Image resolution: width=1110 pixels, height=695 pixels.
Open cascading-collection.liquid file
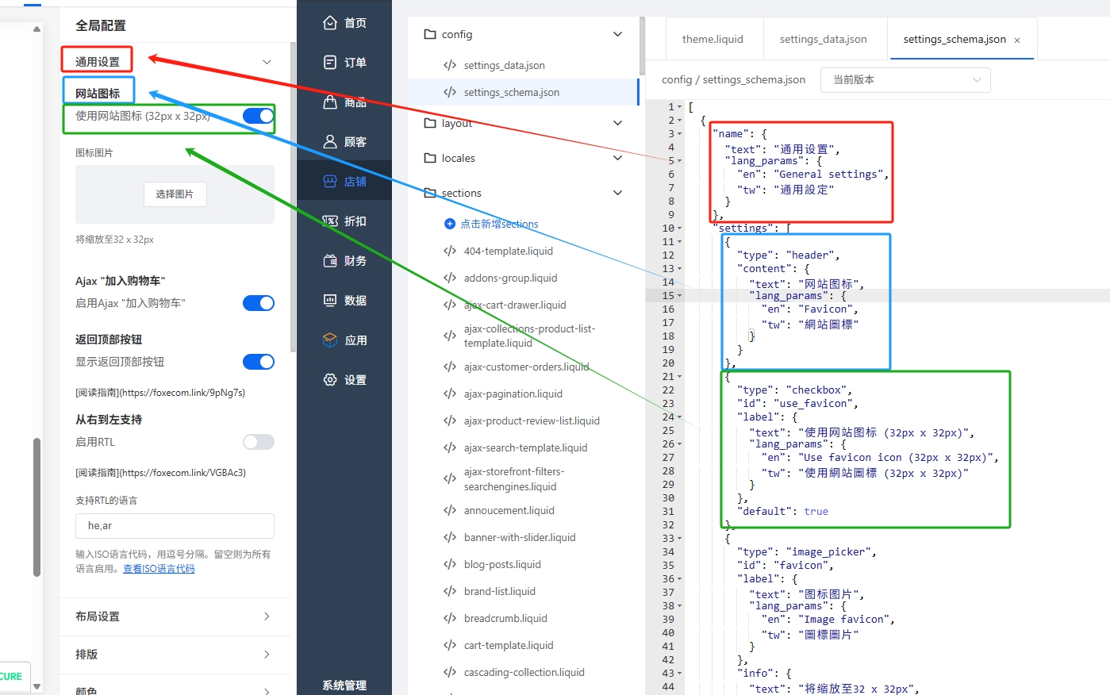(524, 672)
